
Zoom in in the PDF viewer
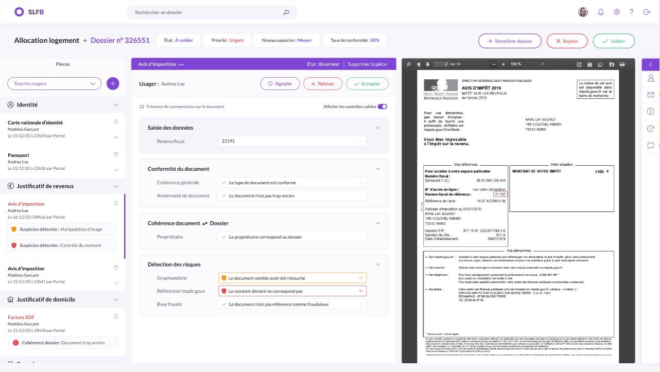(503, 64)
